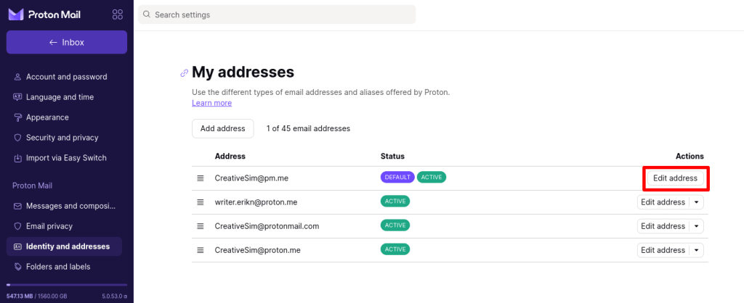The image size is (744, 303).
Task: Expand dropdown arrow for writer.erikn@proton.me actions
Action: [697, 202]
